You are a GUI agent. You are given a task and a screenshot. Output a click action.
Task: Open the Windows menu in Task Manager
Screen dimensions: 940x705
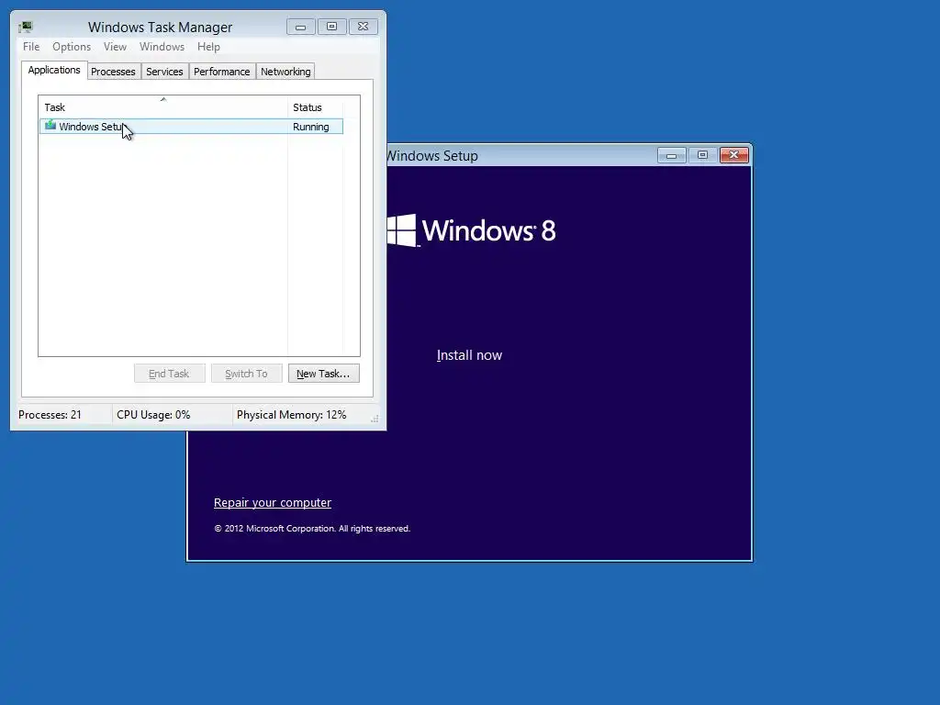[x=162, y=47]
